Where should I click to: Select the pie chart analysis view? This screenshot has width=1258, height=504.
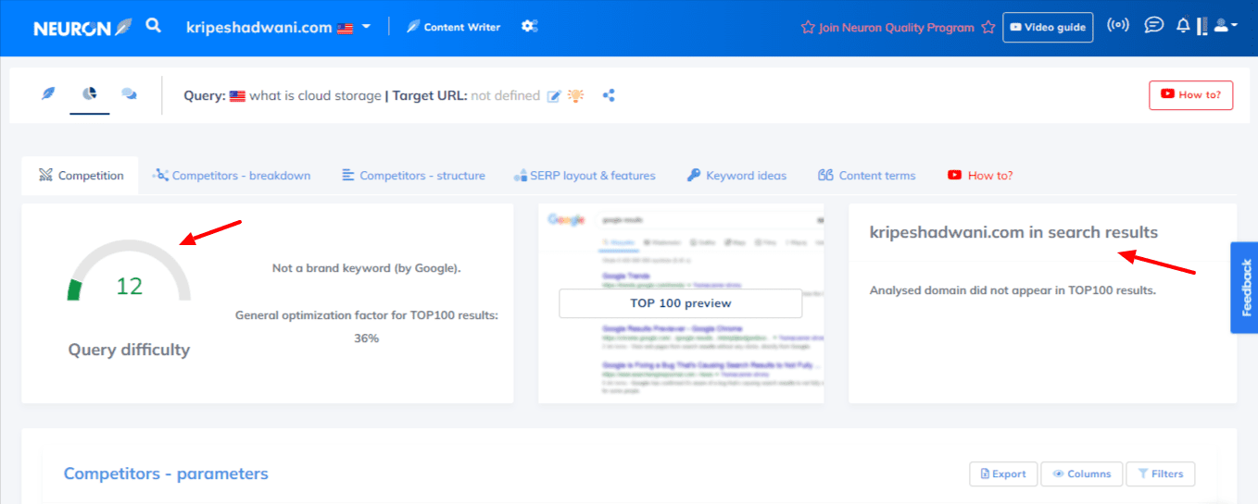[x=90, y=94]
